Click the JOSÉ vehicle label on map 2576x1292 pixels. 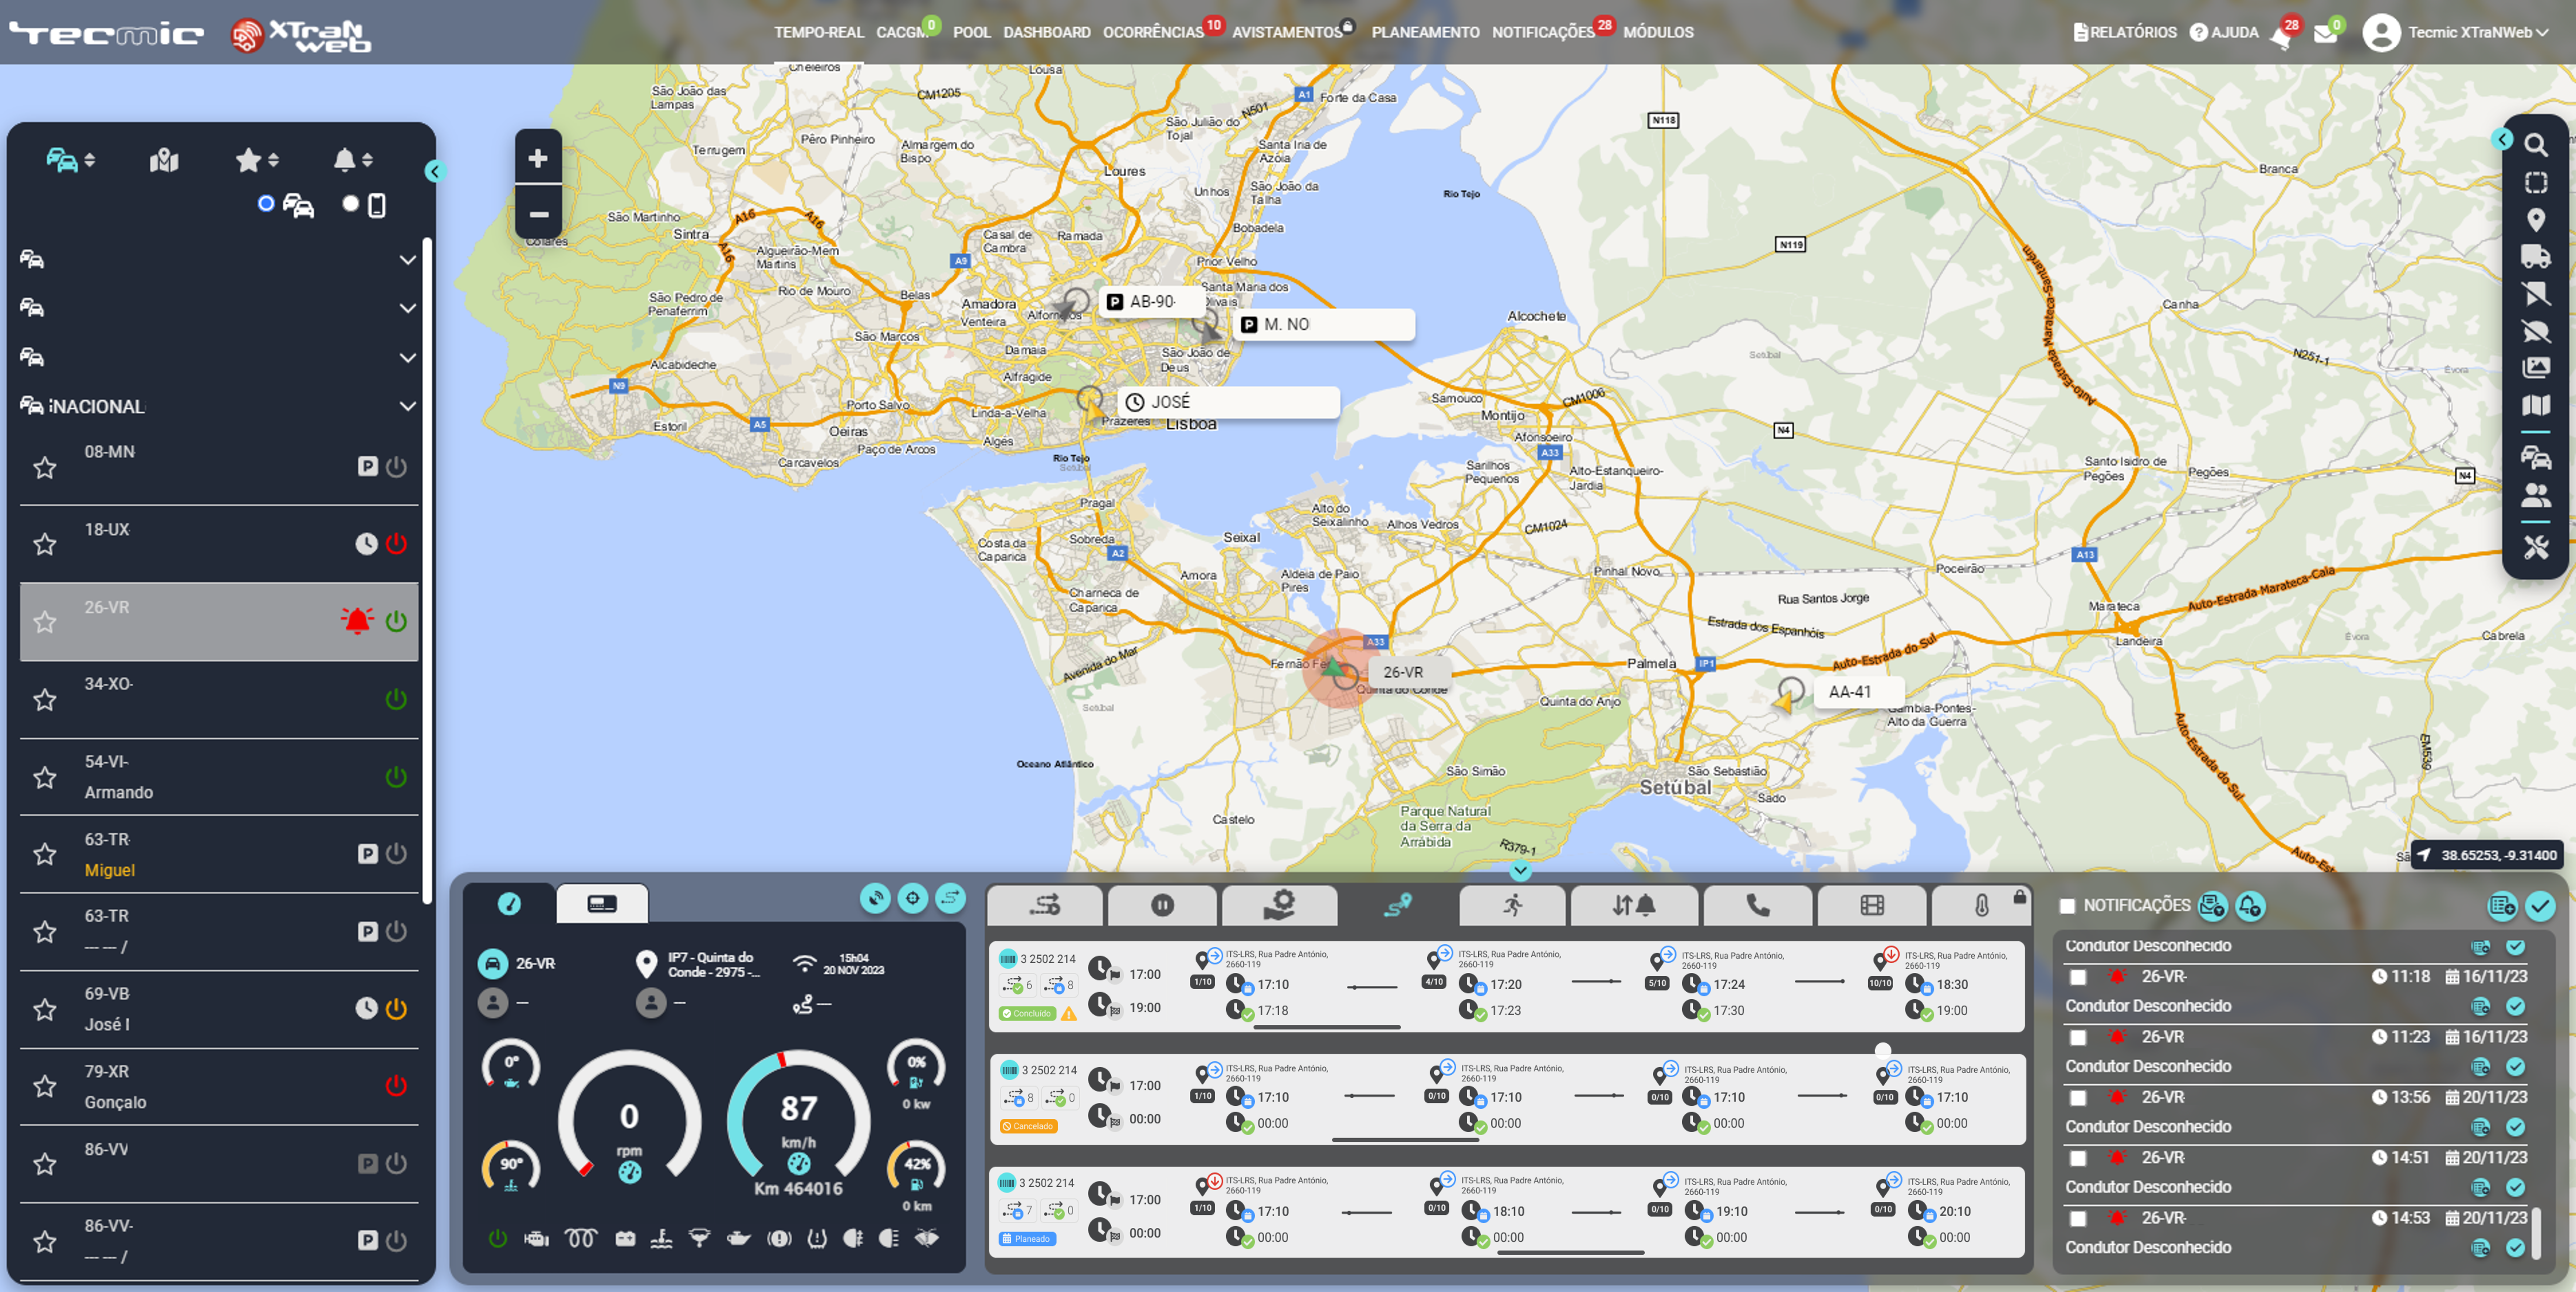1229,402
